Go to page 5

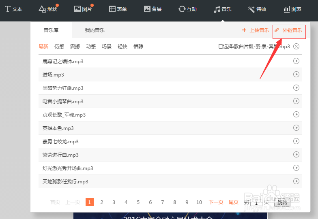(138, 202)
